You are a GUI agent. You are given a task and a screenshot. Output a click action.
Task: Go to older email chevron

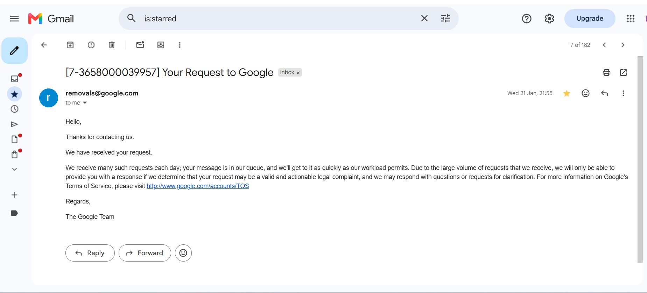623,45
